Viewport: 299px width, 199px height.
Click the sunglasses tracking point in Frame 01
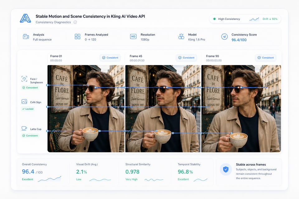[96, 88]
